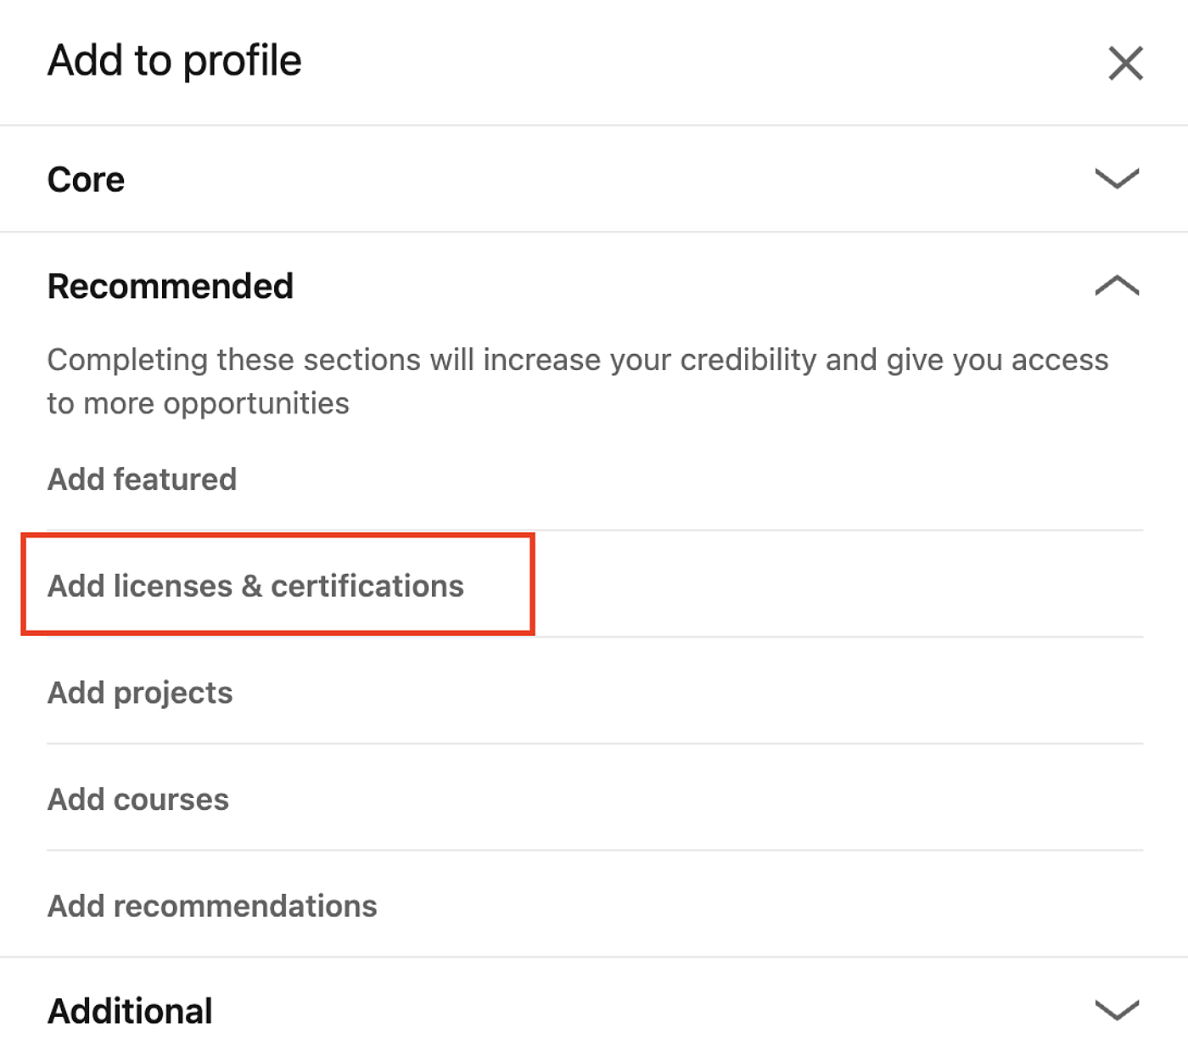Click the Add featured row

point(142,479)
